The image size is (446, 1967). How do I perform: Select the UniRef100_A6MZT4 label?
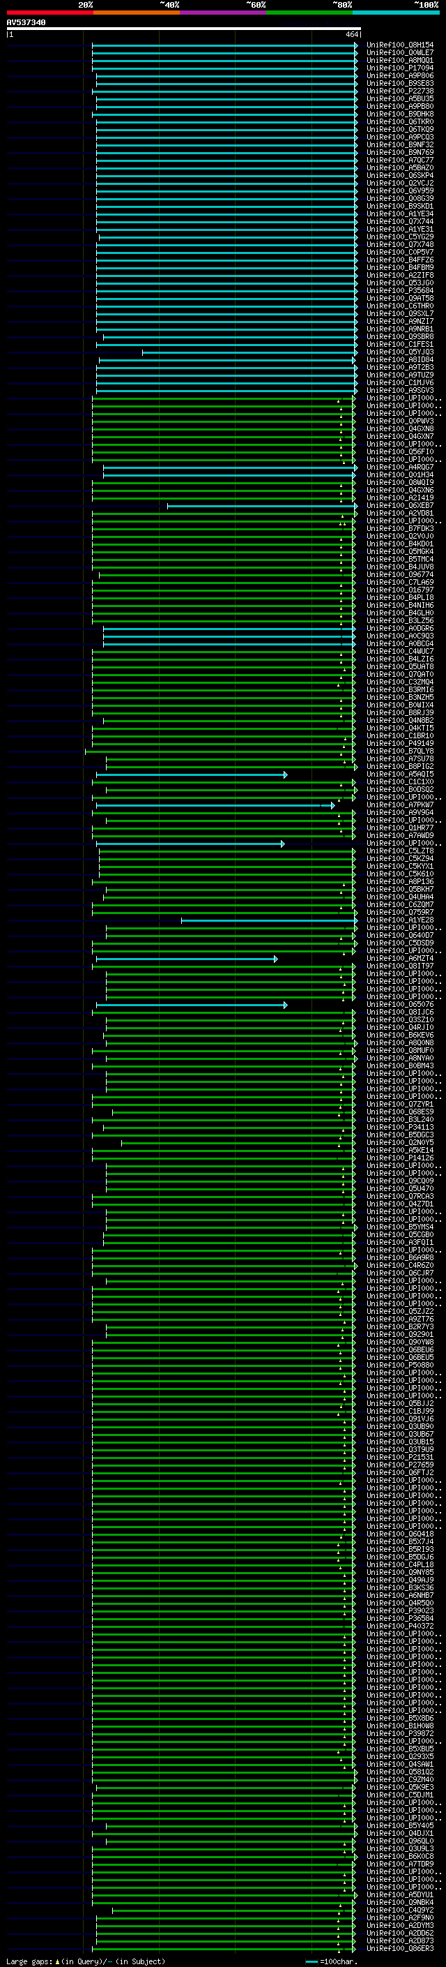click(399, 958)
